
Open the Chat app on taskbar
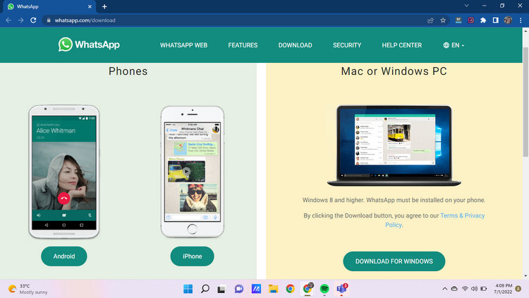point(239,289)
